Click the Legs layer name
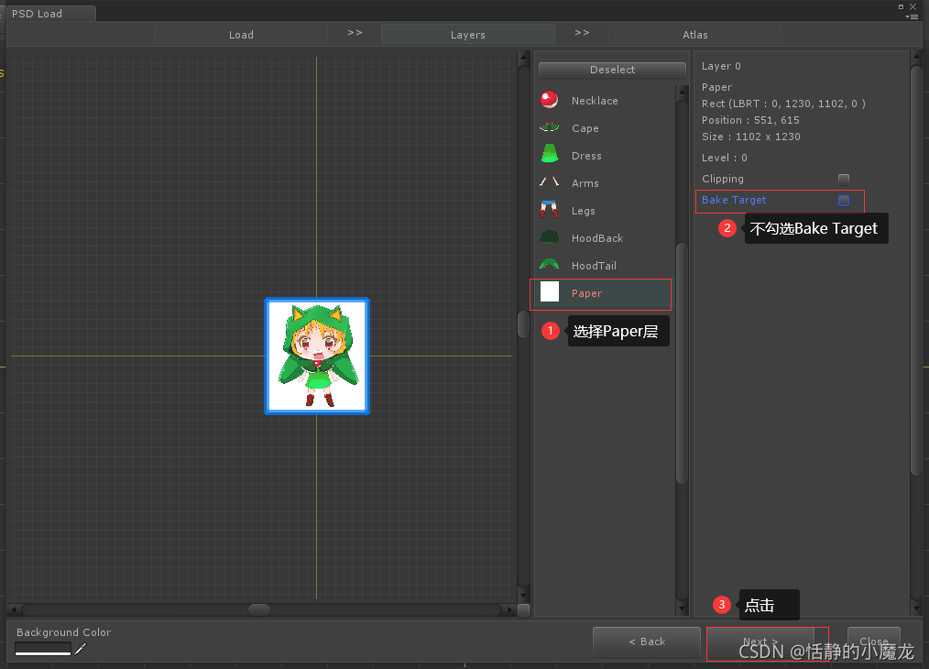 click(583, 211)
